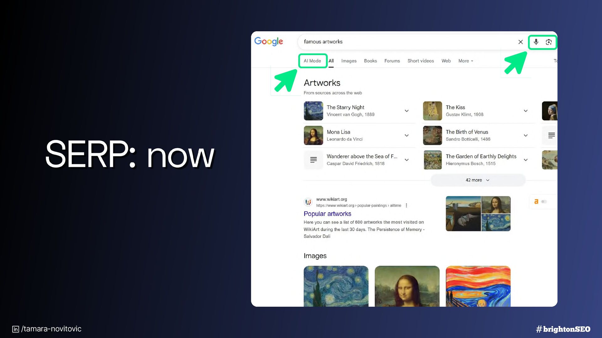
Task: Open The Scream image thumbnail
Action: 478,286
